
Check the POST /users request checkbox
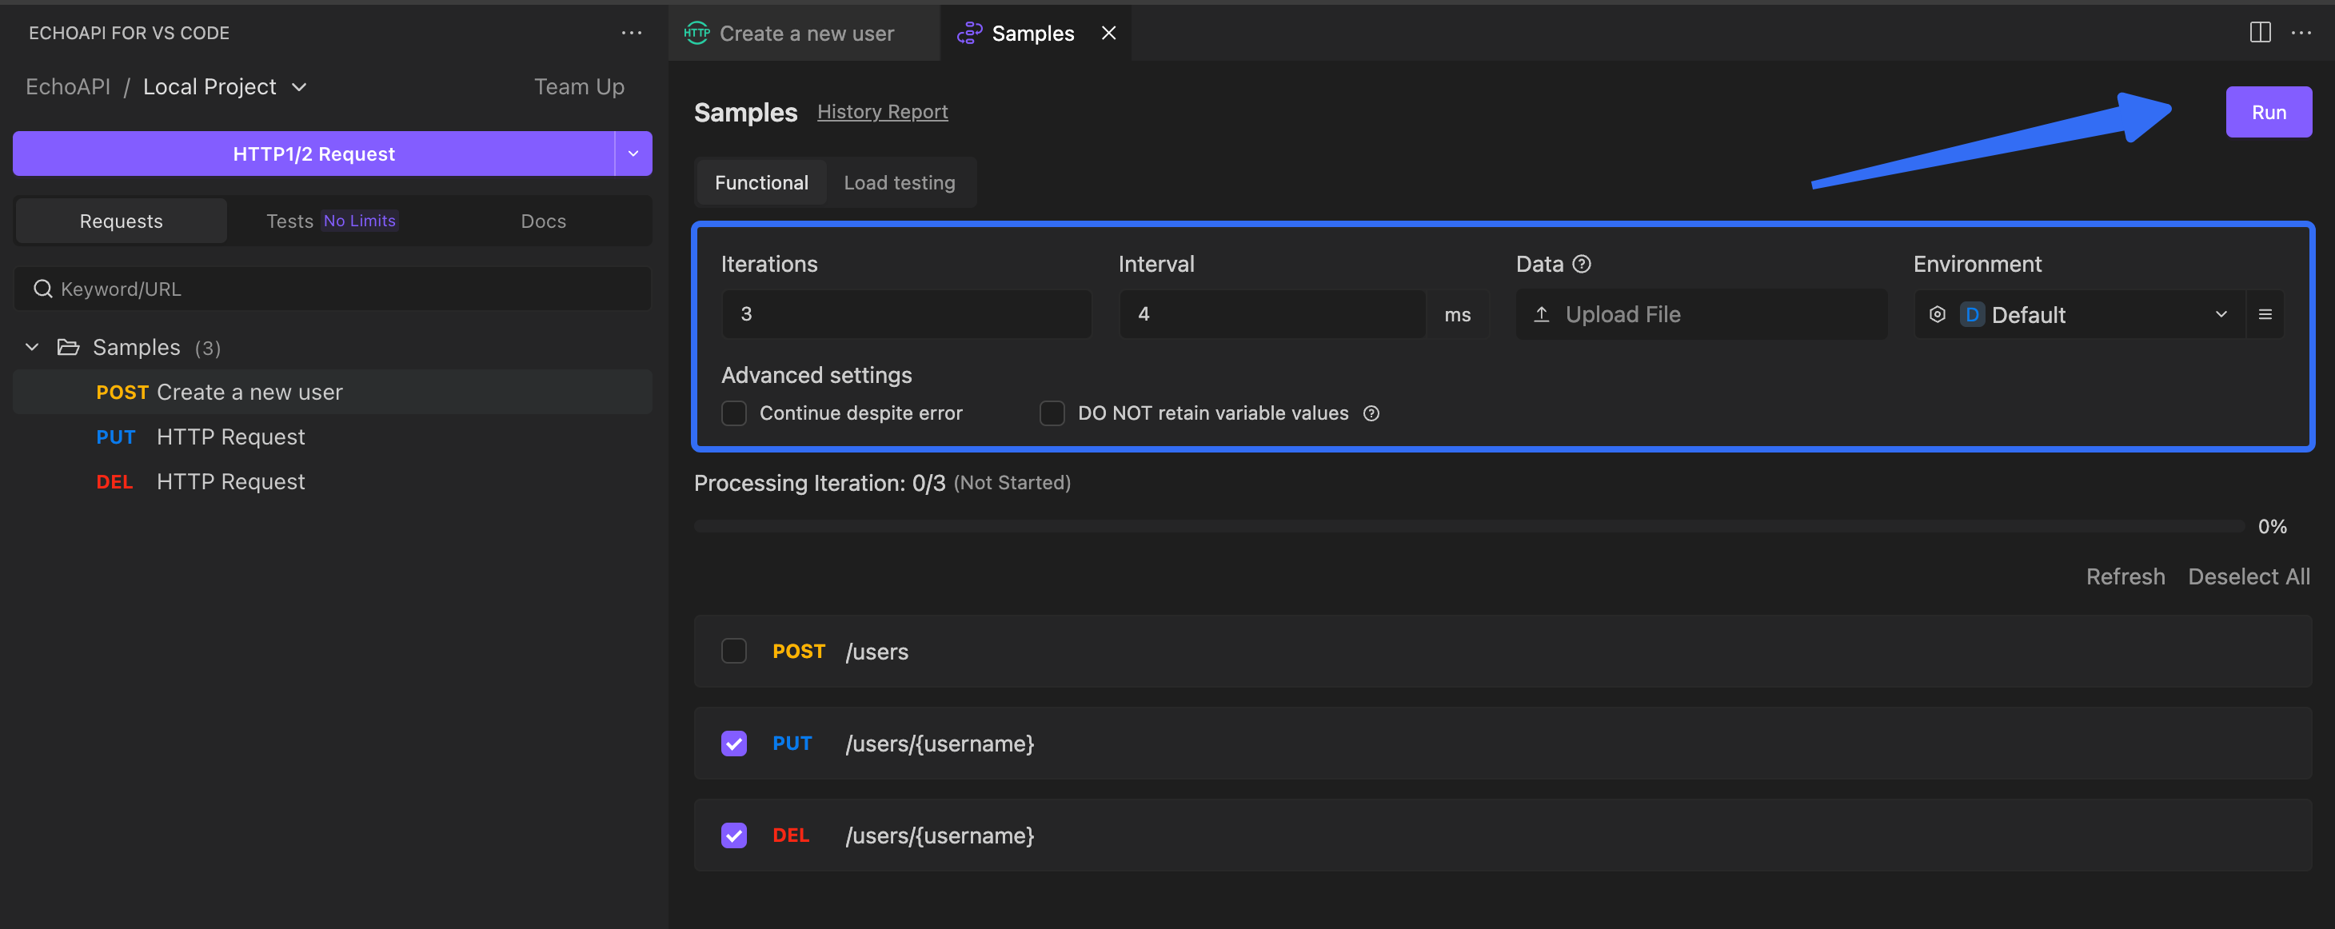tap(733, 651)
